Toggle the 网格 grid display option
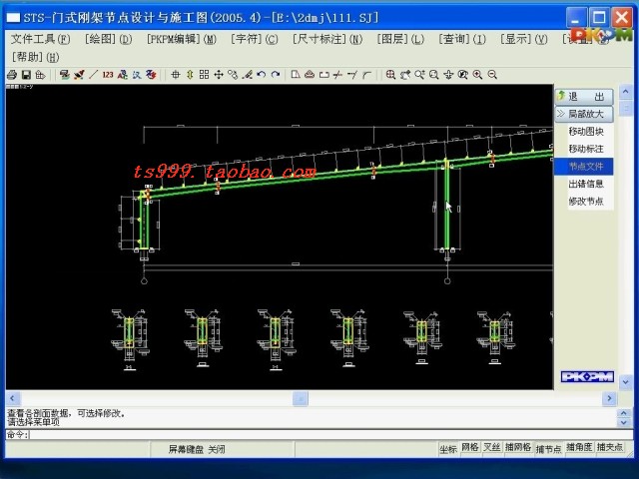 pyautogui.click(x=470, y=447)
